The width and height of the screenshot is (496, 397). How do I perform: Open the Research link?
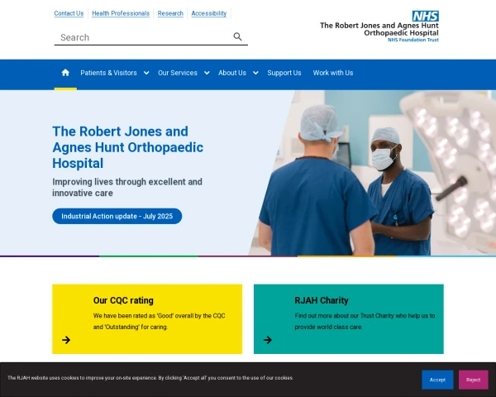click(170, 13)
